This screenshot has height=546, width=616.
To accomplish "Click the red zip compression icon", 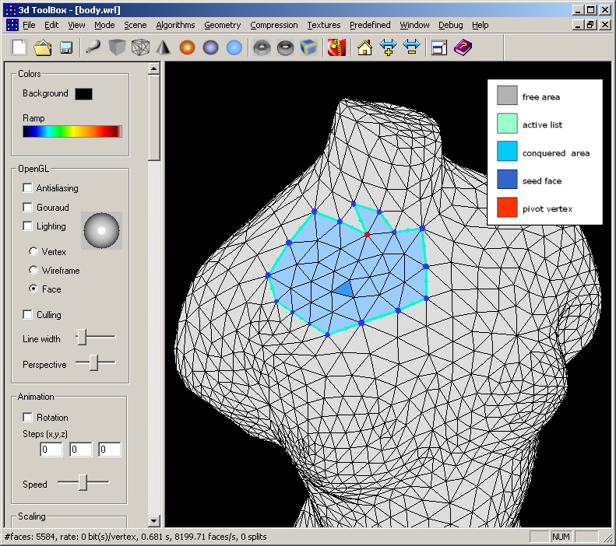I will point(336,47).
